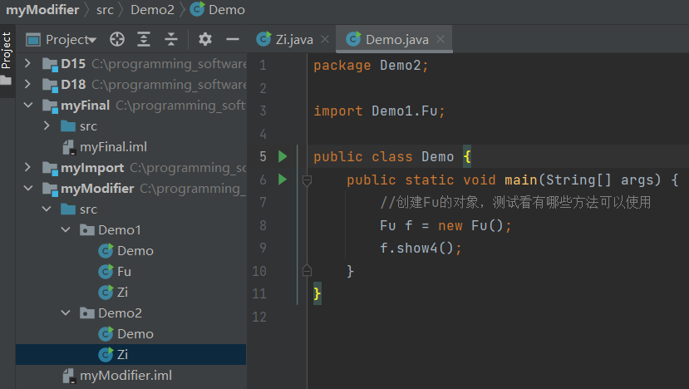This screenshot has width=689, height=389.
Task: Collapse main method fold marker line 6
Action: [x=308, y=180]
